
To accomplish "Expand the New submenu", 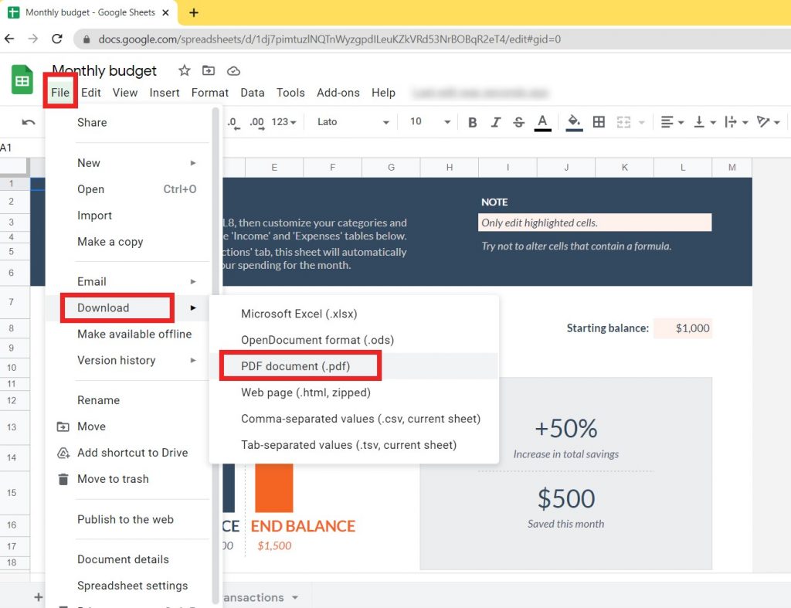I will [x=129, y=163].
